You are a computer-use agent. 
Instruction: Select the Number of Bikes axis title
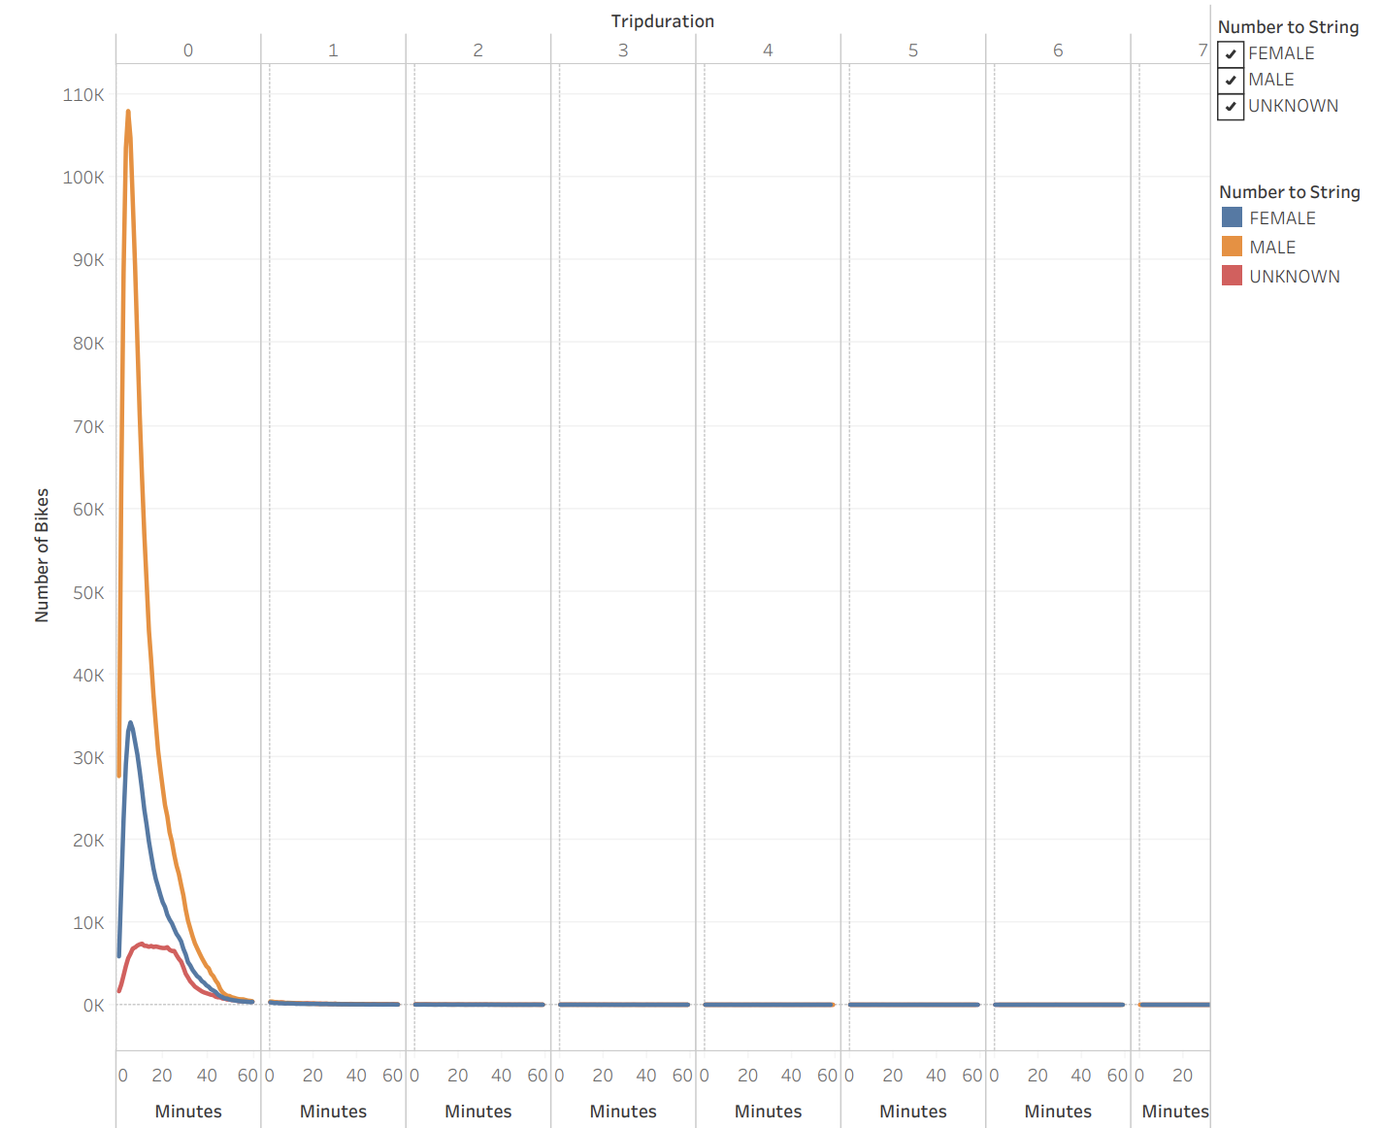[x=42, y=555]
